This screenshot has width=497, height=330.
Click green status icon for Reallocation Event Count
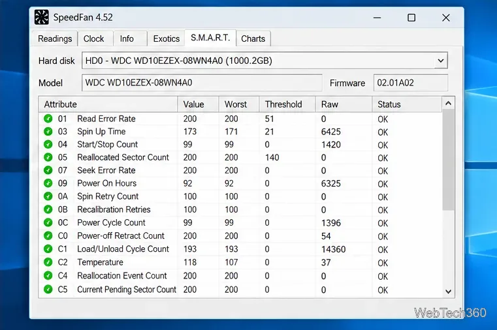[x=48, y=276]
